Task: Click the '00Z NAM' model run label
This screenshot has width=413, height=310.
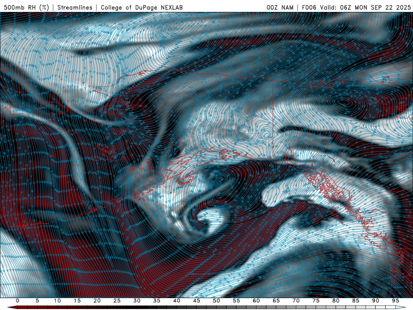Action: point(280,8)
